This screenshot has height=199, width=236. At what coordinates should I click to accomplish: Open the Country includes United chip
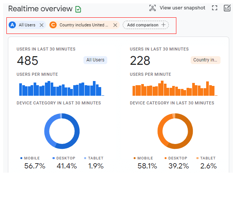click(x=83, y=25)
